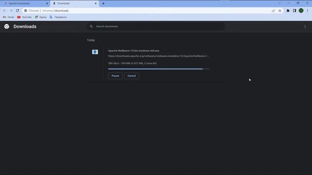Screen dimensions: 312x175
Task: Select the Downloads browser tab
Action: [75, 3]
